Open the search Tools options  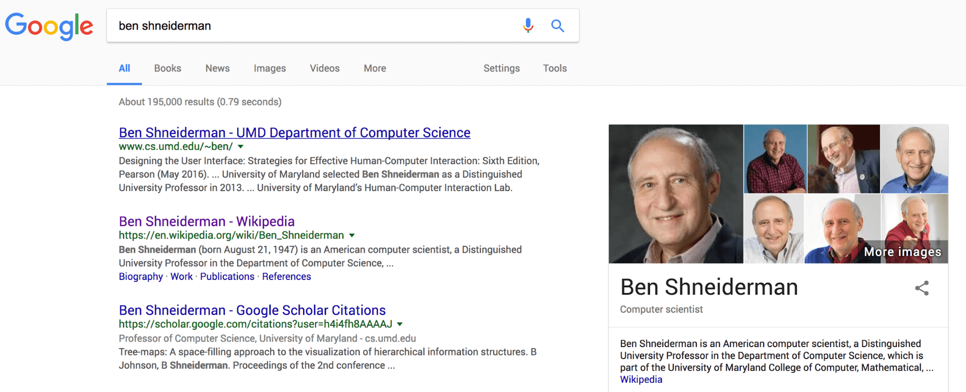tap(555, 69)
